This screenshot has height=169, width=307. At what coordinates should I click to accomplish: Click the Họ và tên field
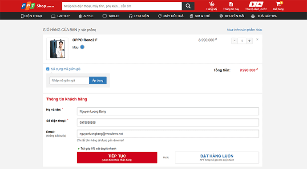[168, 111]
